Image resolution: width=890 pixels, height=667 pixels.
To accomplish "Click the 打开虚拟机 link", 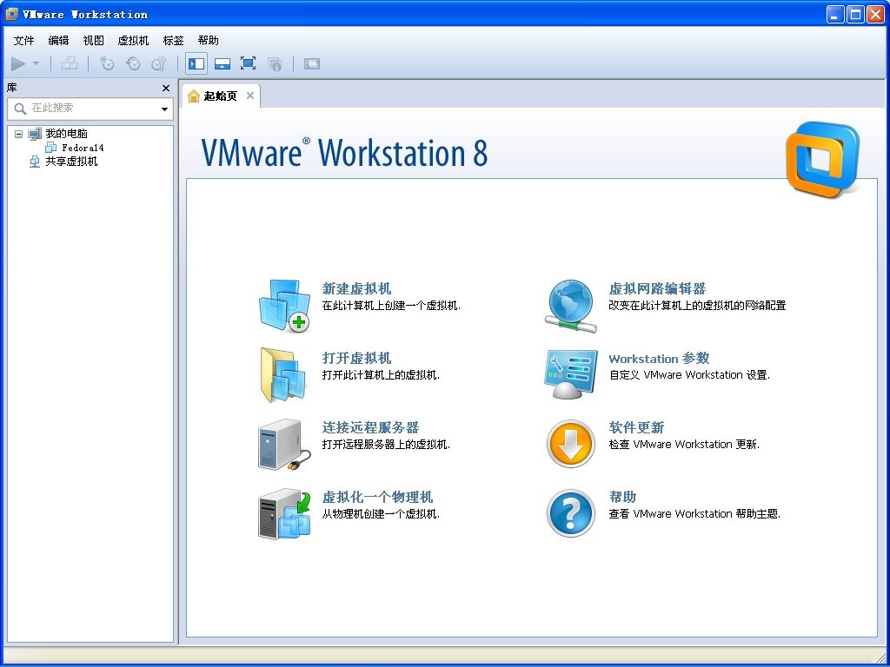I will [356, 358].
